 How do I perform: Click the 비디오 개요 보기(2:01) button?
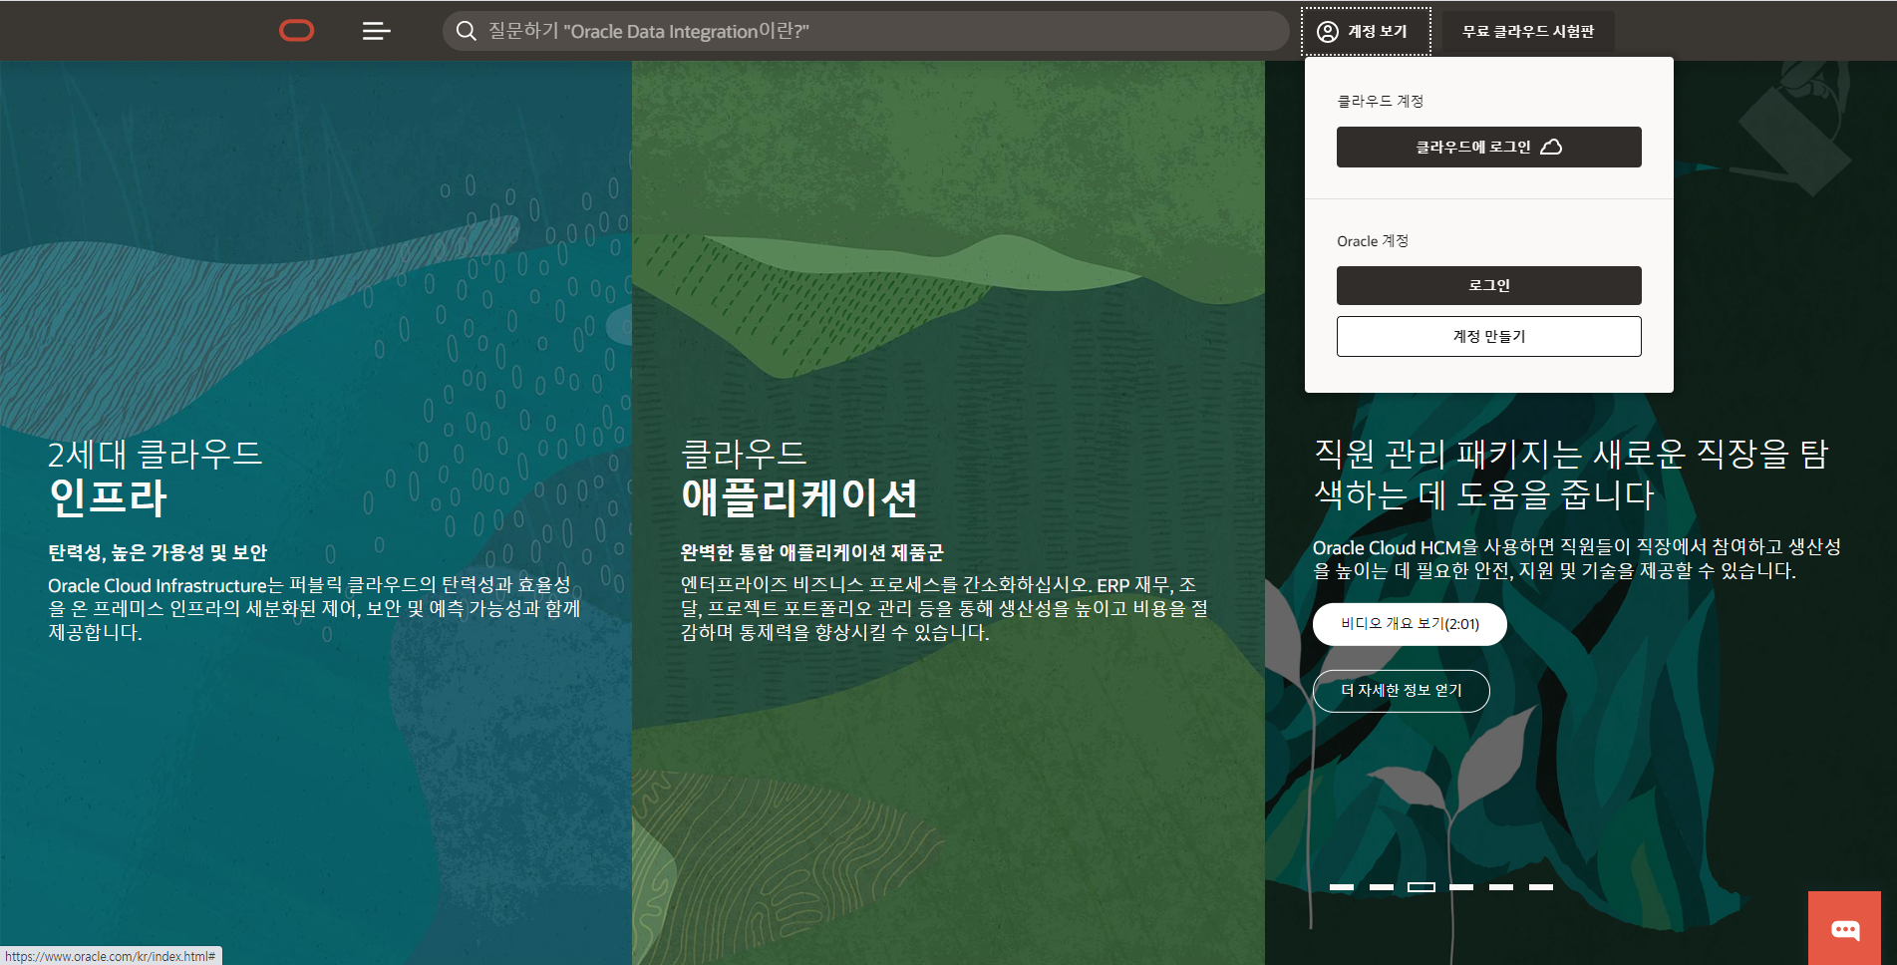click(x=1410, y=624)
